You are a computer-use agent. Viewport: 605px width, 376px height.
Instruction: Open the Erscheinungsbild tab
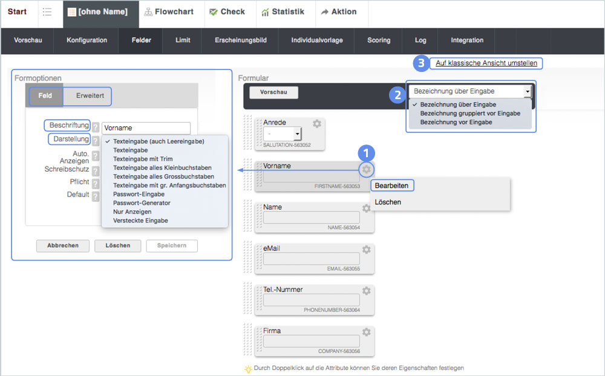tap(240, 41)
